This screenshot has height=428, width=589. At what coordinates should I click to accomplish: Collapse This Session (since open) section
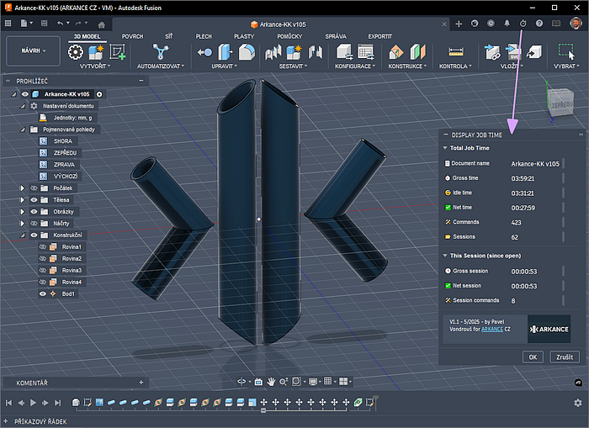pyautogui.click(x=445, y=256)
